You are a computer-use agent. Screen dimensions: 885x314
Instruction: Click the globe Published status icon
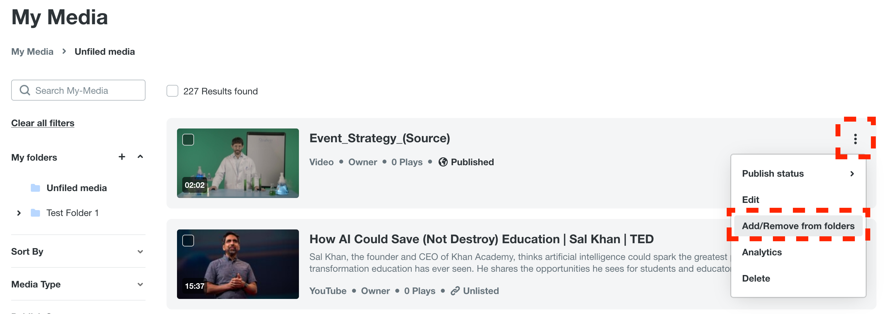tap(443, 162)
